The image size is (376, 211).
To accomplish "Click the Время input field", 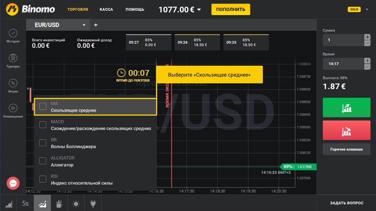I will (343, 64).
